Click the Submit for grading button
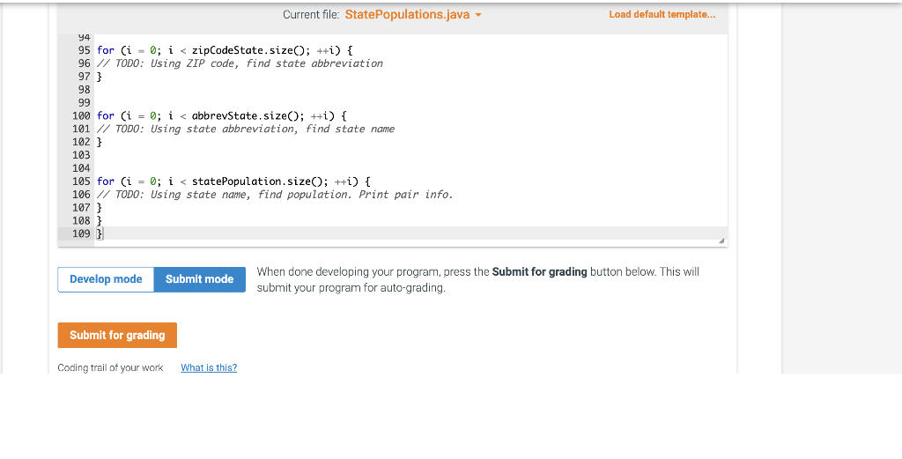902x459 pixels. pos(117,335)
